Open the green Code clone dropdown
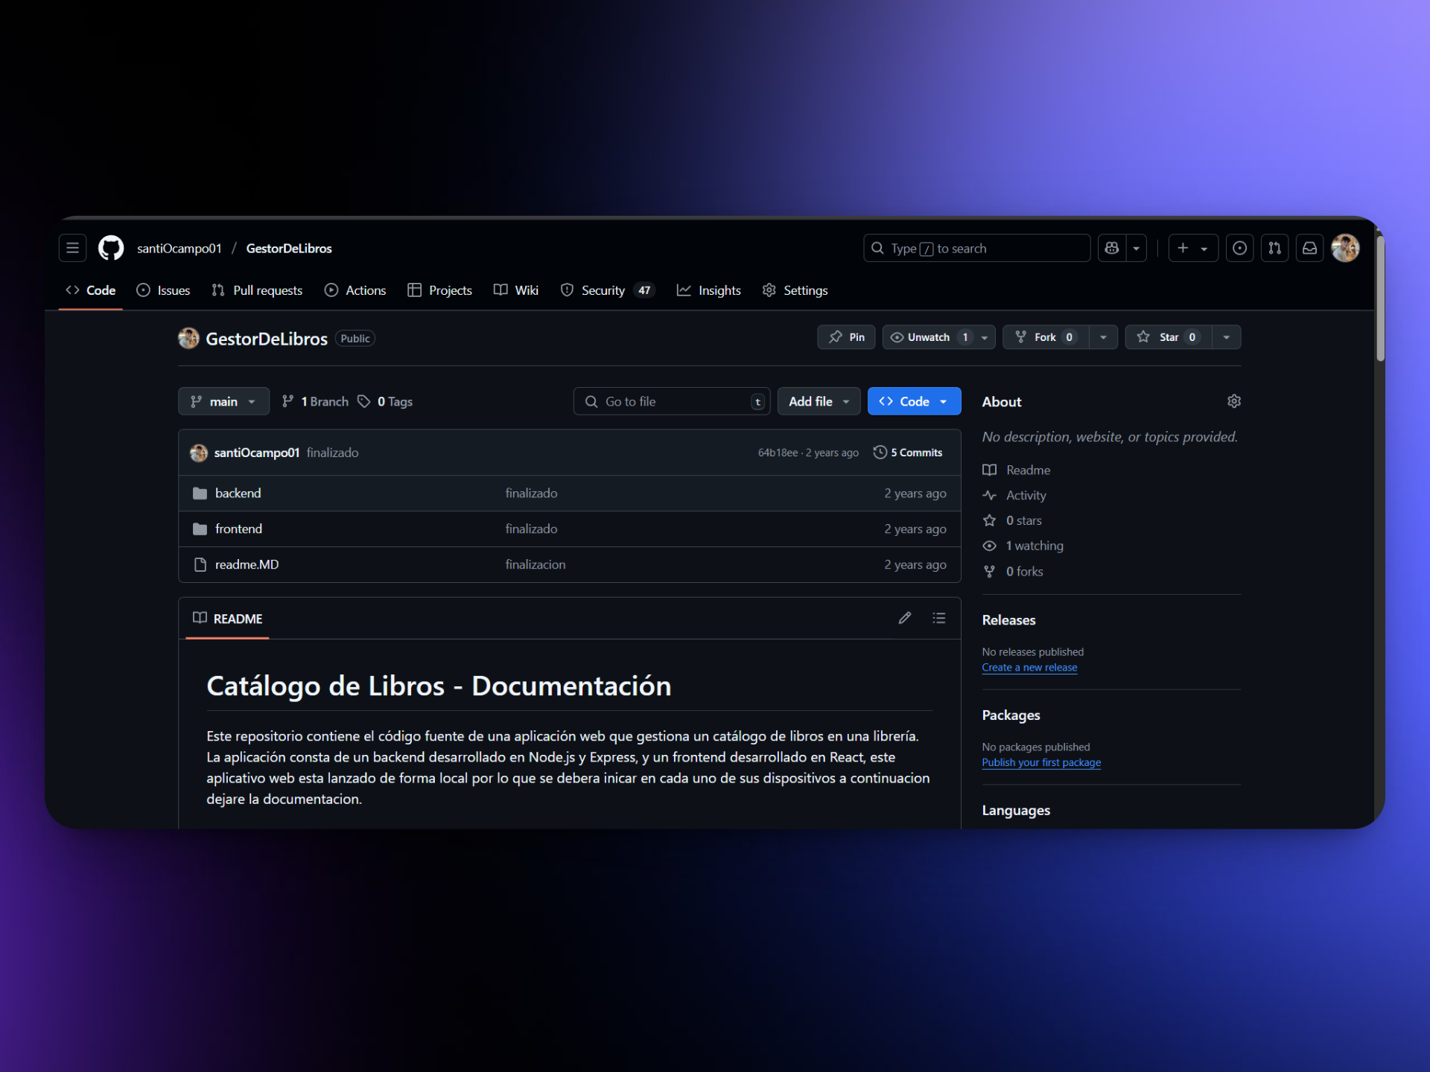This screenshot has height=1072, width=1430. (x=914, y=401)
